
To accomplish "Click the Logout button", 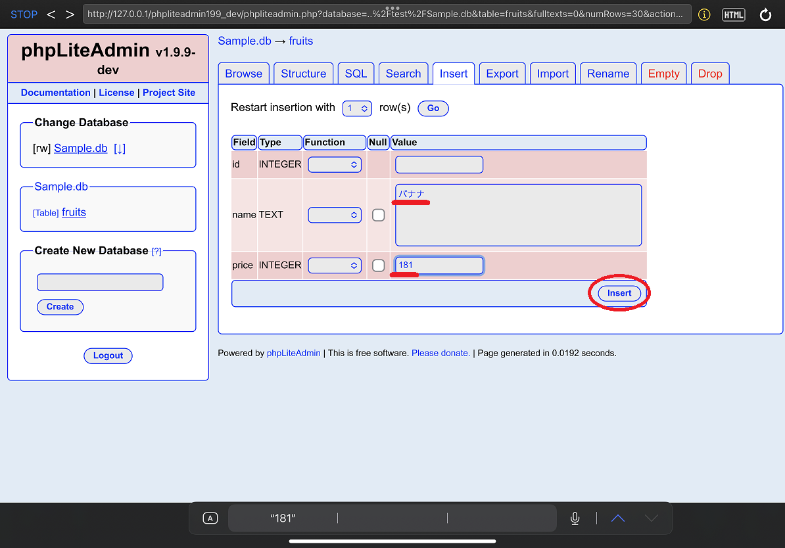I will 108,356.
